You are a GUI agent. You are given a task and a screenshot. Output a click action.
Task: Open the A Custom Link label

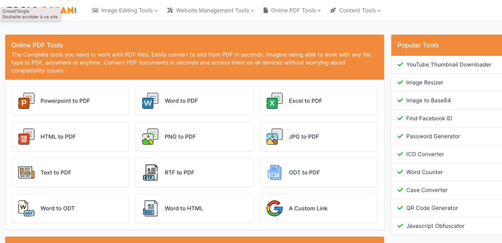coord(308,208)
